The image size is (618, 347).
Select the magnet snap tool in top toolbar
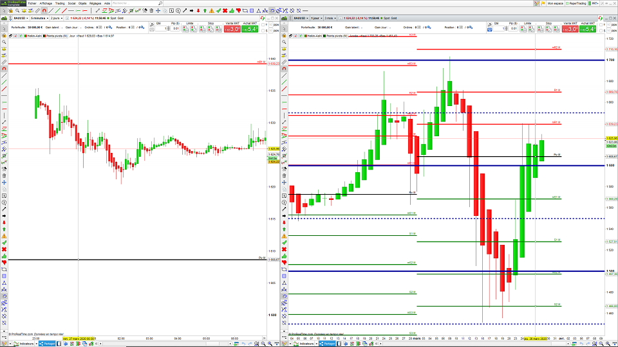[44, 11]
